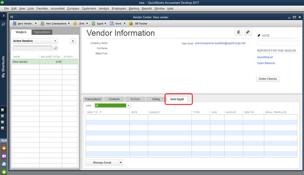The width and height of the screenshot is (304, 175).
Task: Sort by BALANCE TOTAL column header
Action: pos(51,57)
